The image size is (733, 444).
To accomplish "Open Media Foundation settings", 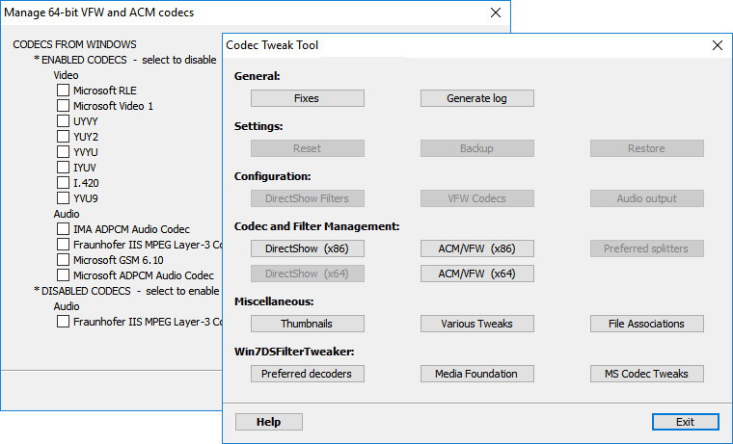I will pos(476,374).
